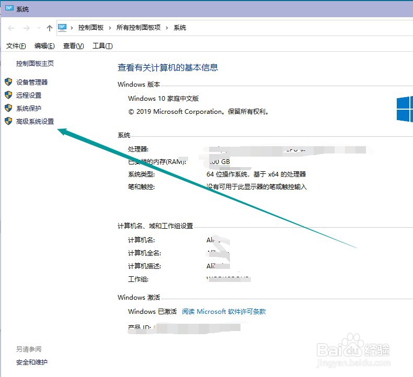Screen dimensions: 413x377
Task: Open 设备管理器 link
Action: click(32, 83)
